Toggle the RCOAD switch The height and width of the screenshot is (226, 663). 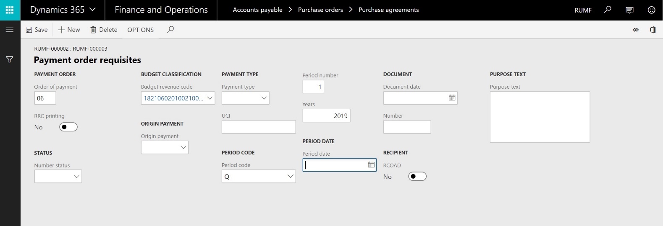point(417,176)
